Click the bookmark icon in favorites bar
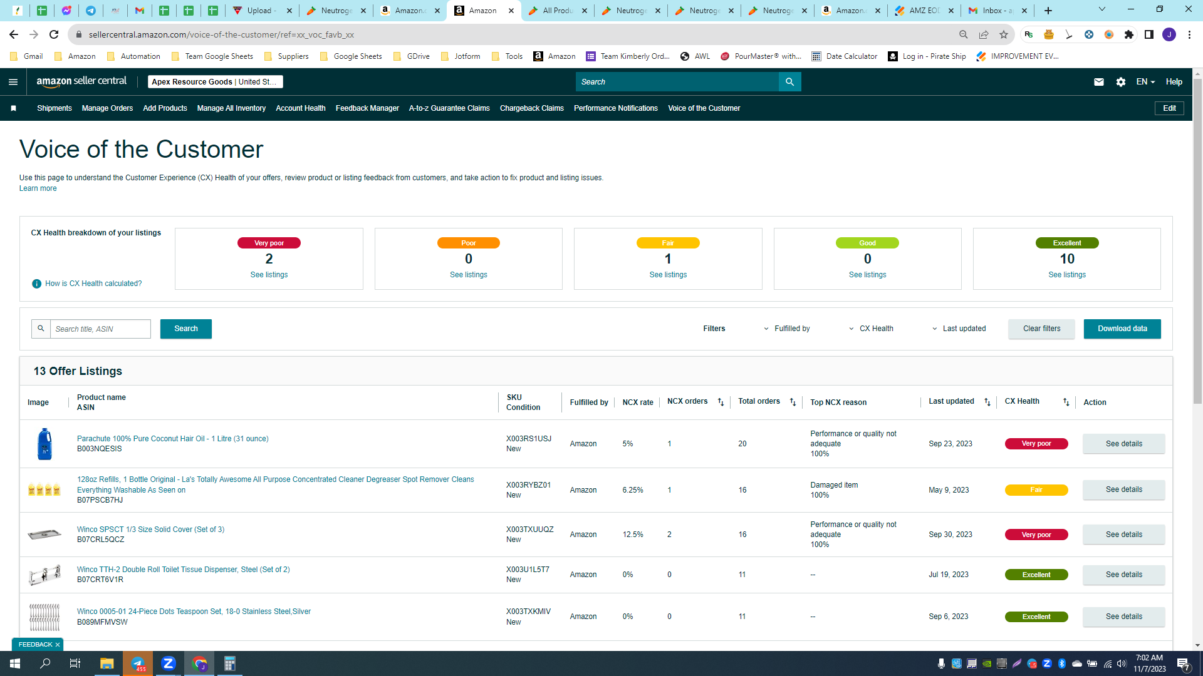The width and height of the screenshot is (1203, 676). pos(13,108)
